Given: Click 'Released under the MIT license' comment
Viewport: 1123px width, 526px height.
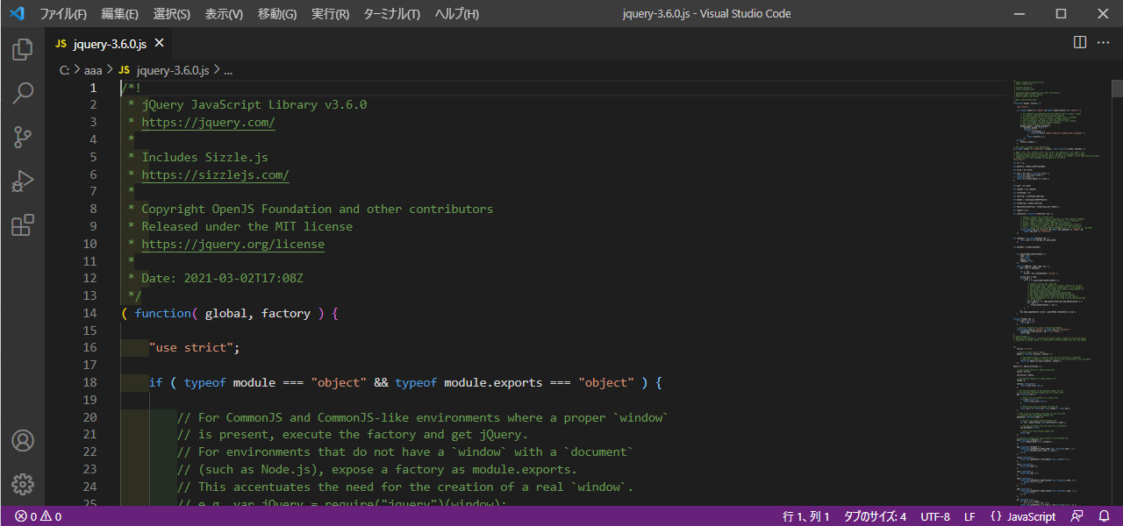Looking at the screenshot, I should (247, 226).
